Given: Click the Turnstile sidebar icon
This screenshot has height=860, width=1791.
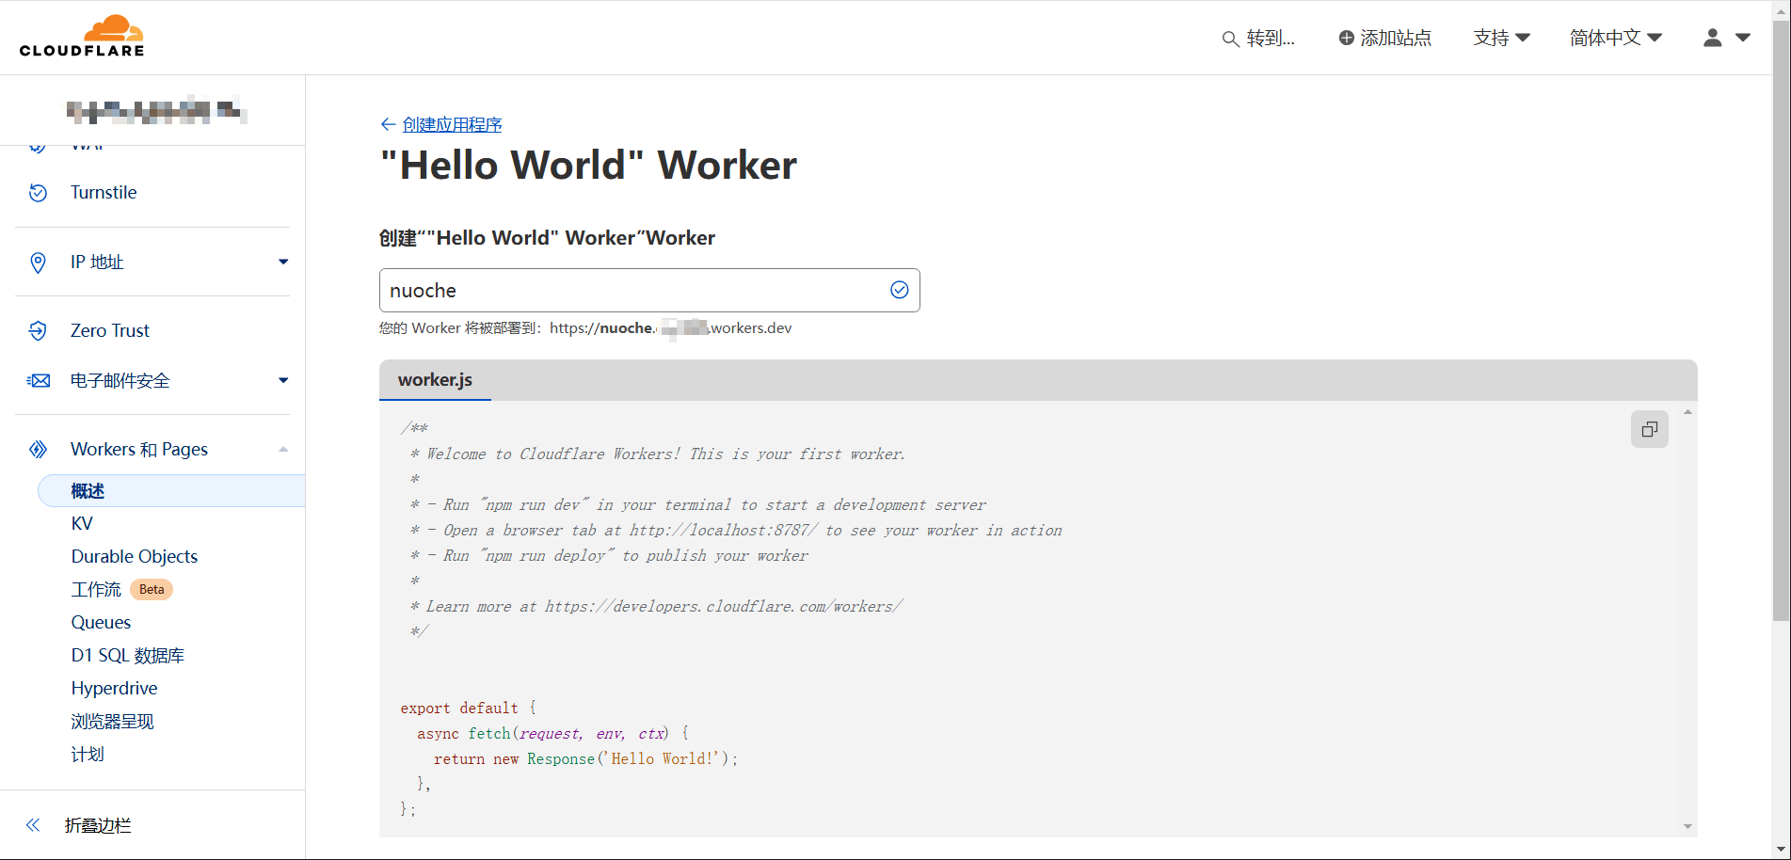Looking at the screenshot, I should tap(38, 193).
